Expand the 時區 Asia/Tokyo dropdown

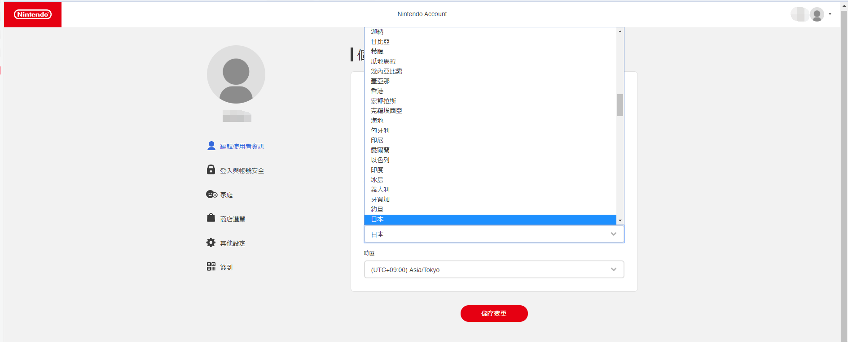(494, 269)
